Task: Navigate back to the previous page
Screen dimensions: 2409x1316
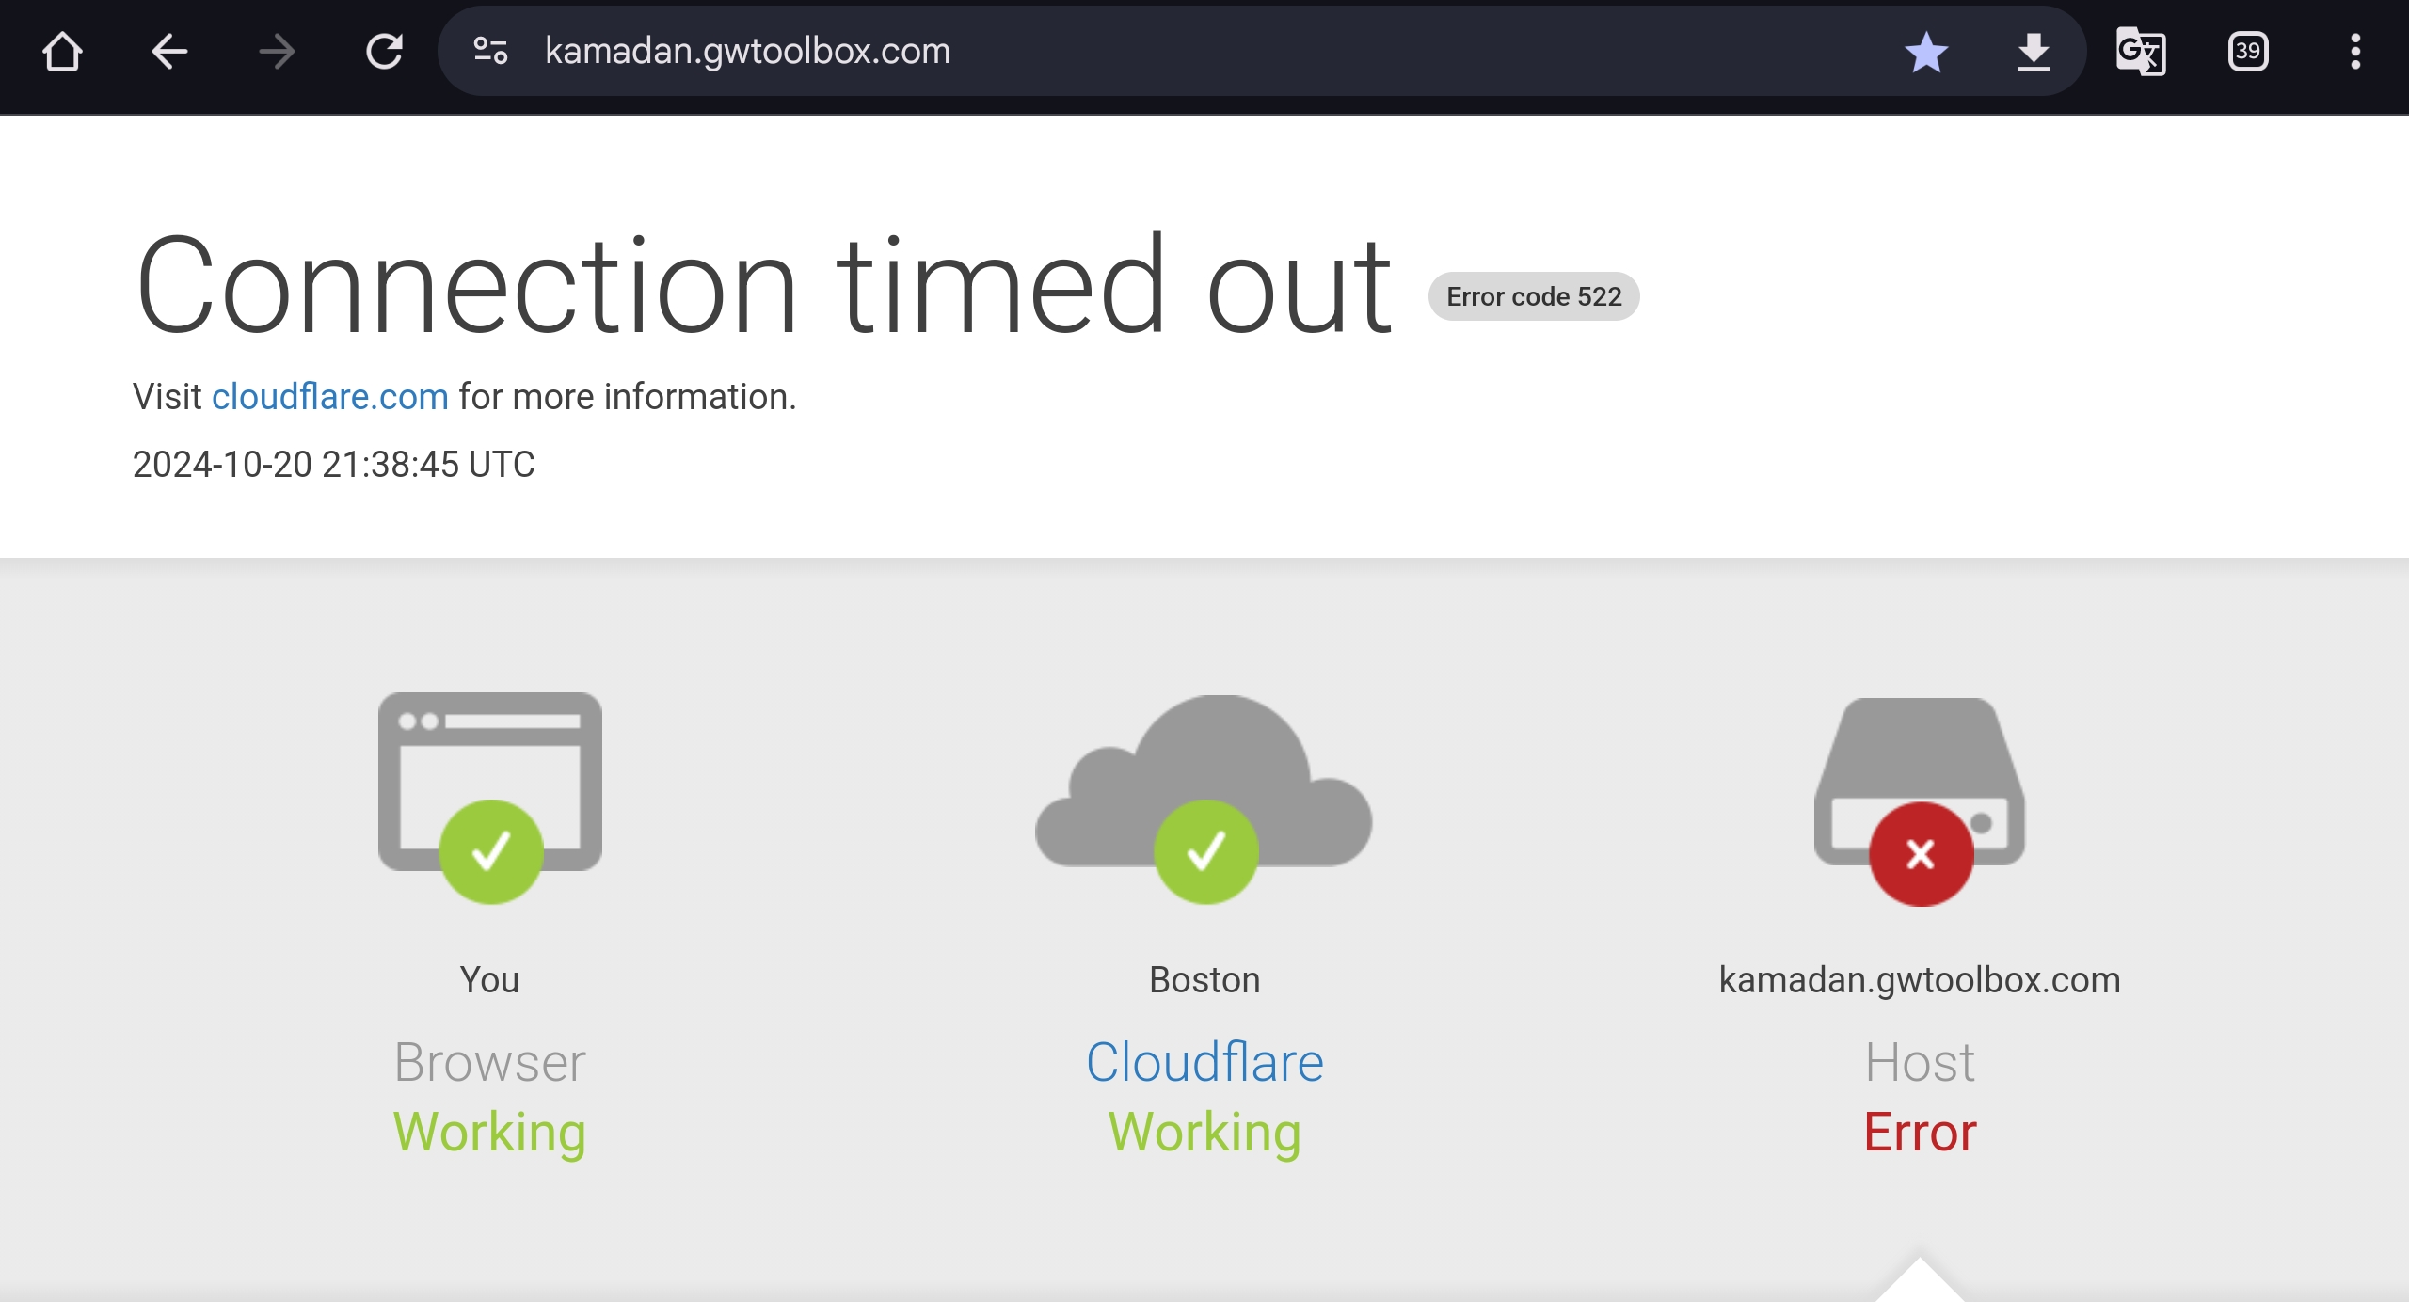Action: click(x=170, y=52)
